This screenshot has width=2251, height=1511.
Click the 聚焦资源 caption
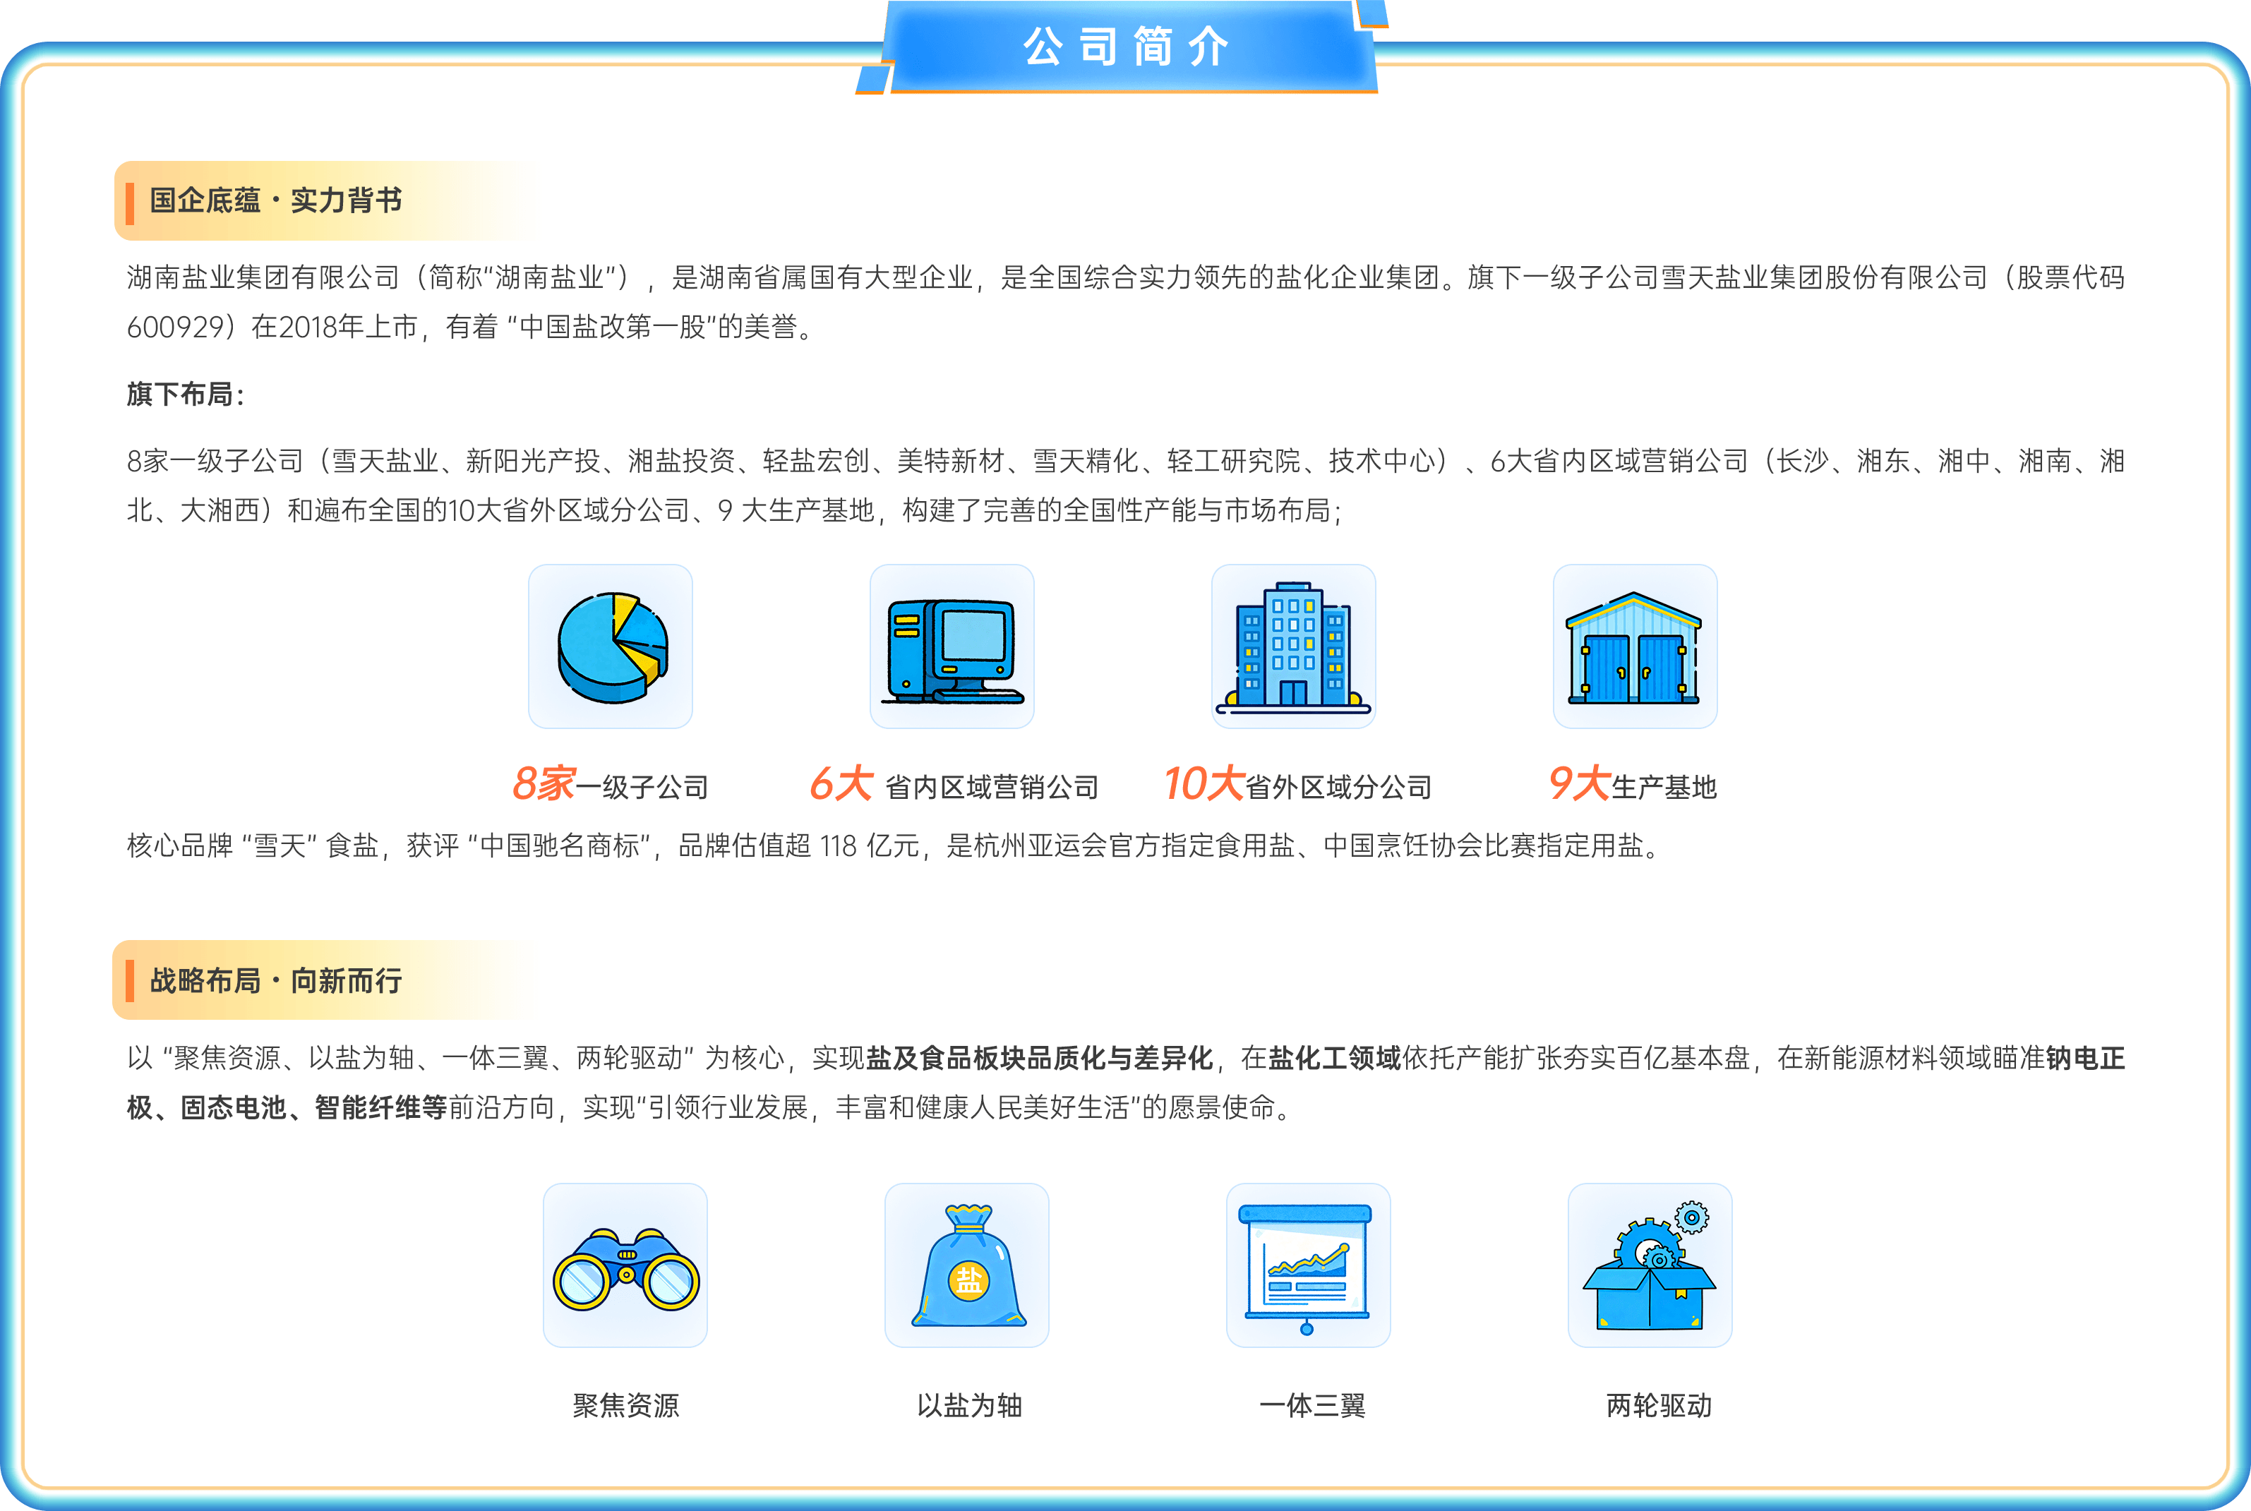625,1405
